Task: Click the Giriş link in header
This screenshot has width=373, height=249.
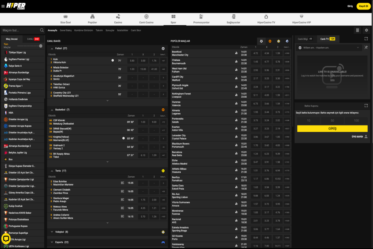Action: pyautogui.click(x=350, y=6)
